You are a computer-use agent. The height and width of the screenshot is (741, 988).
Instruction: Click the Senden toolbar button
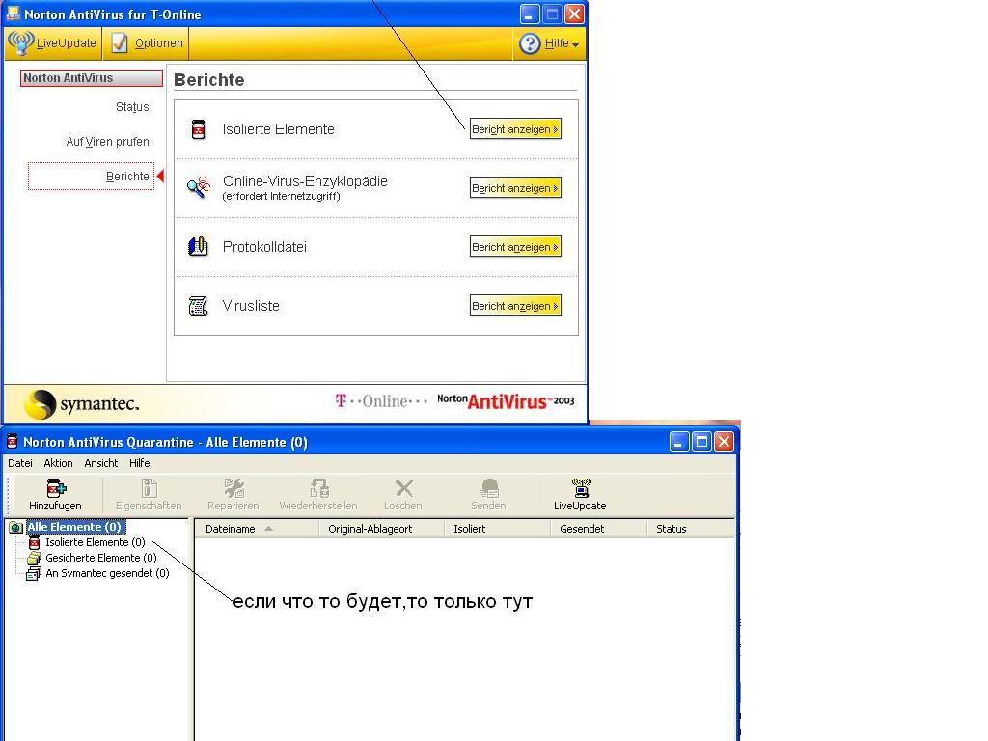(488, 495)
